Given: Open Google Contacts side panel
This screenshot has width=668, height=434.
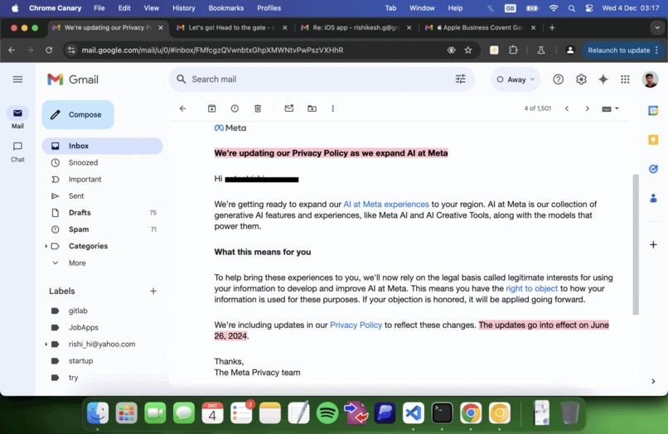Looking at the screenshot, I should coord(653,198).
